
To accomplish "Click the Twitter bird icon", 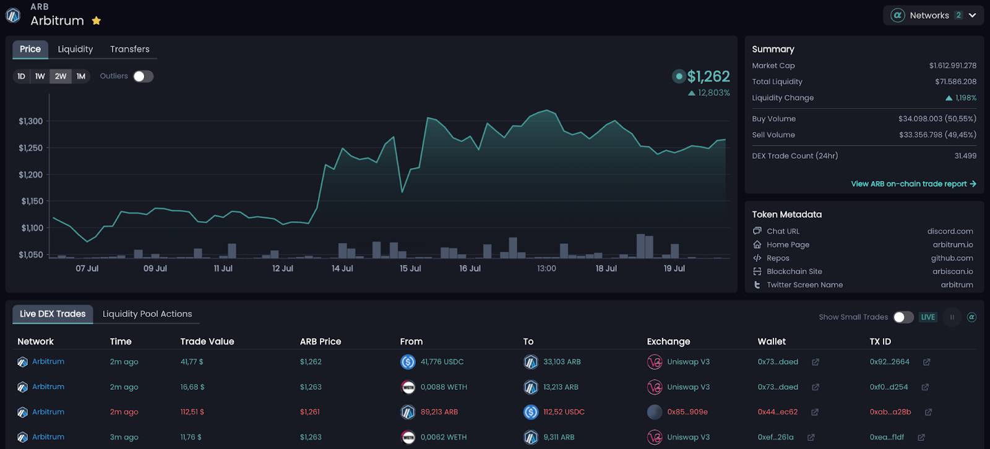I will pos(757,285).
